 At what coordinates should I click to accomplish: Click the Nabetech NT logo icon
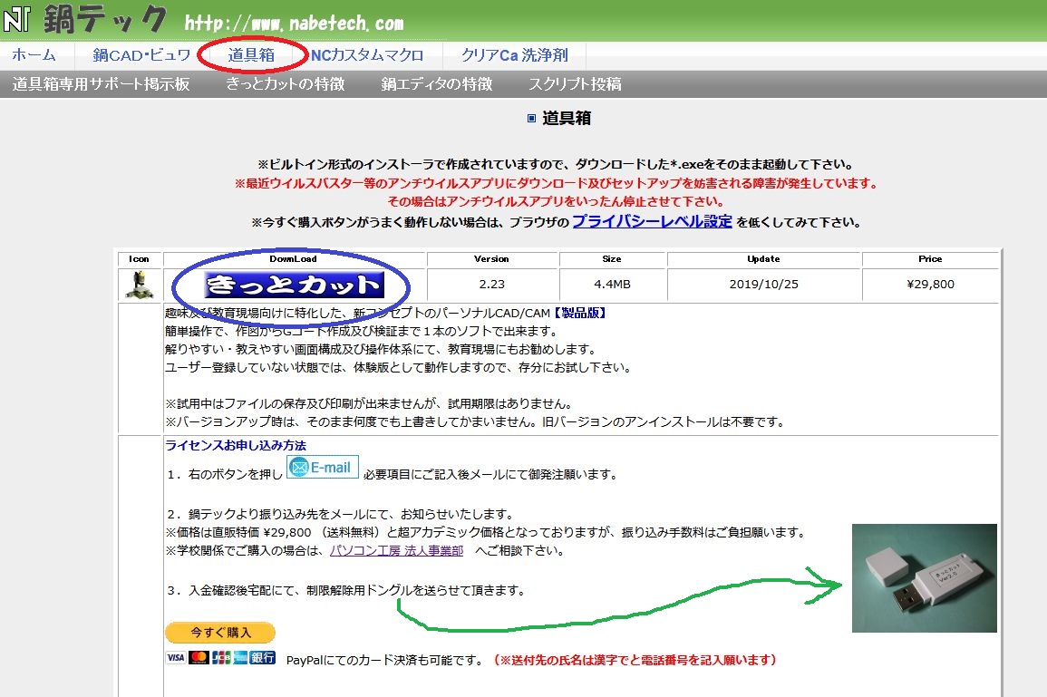point(16,19)
